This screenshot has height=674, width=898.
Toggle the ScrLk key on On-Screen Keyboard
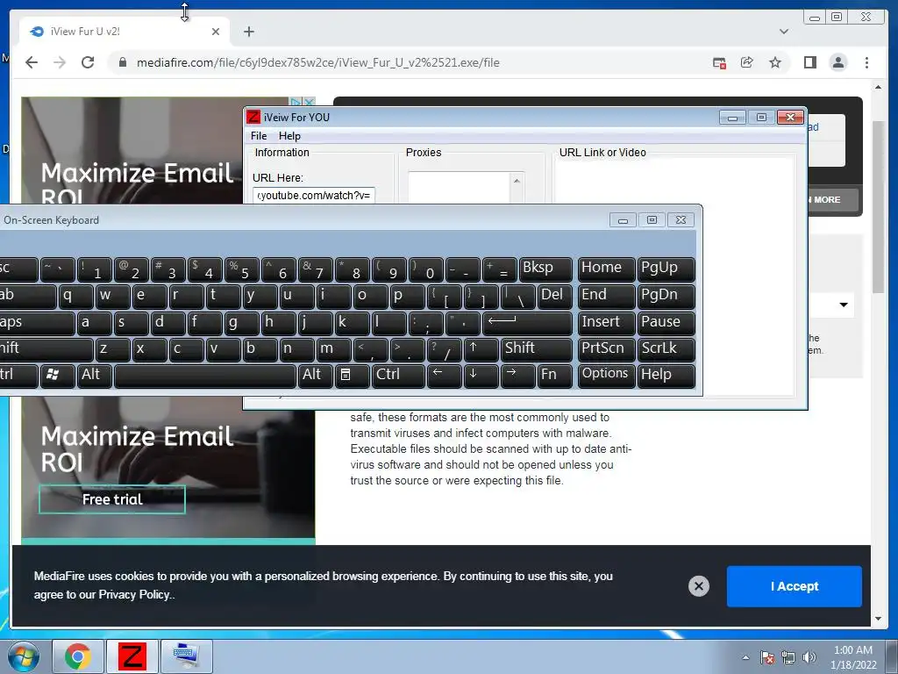pos(666,349)
